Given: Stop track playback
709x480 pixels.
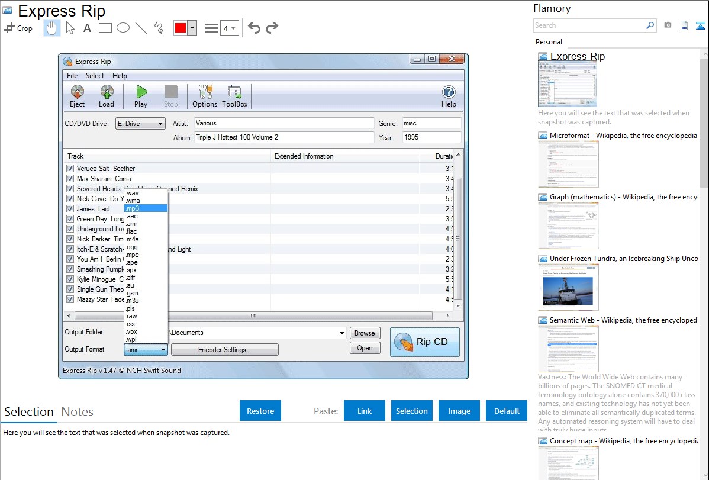Looking at the screenshot, I should (171, 96).
